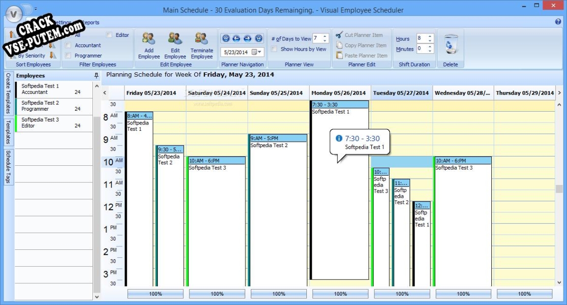
Task: Click the Copy Planner Item icon
Action: (339, 45)
